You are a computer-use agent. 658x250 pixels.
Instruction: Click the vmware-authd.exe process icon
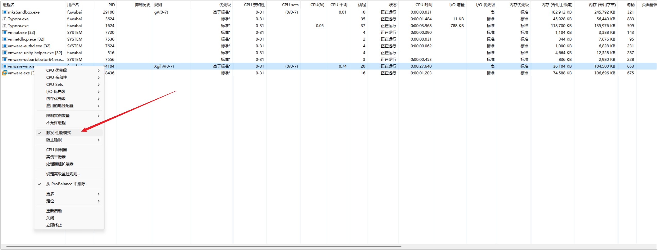click(5, 46)
